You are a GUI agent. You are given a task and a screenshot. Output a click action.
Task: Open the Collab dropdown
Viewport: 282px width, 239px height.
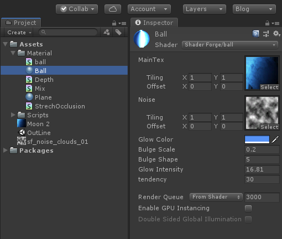click(x=77, y=9)
